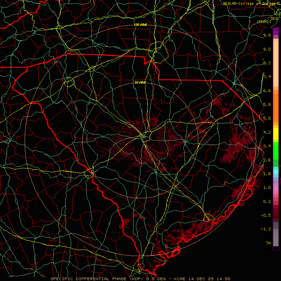Click the pale peach band in the color scale
281x281 pixels.
point(276,65)
